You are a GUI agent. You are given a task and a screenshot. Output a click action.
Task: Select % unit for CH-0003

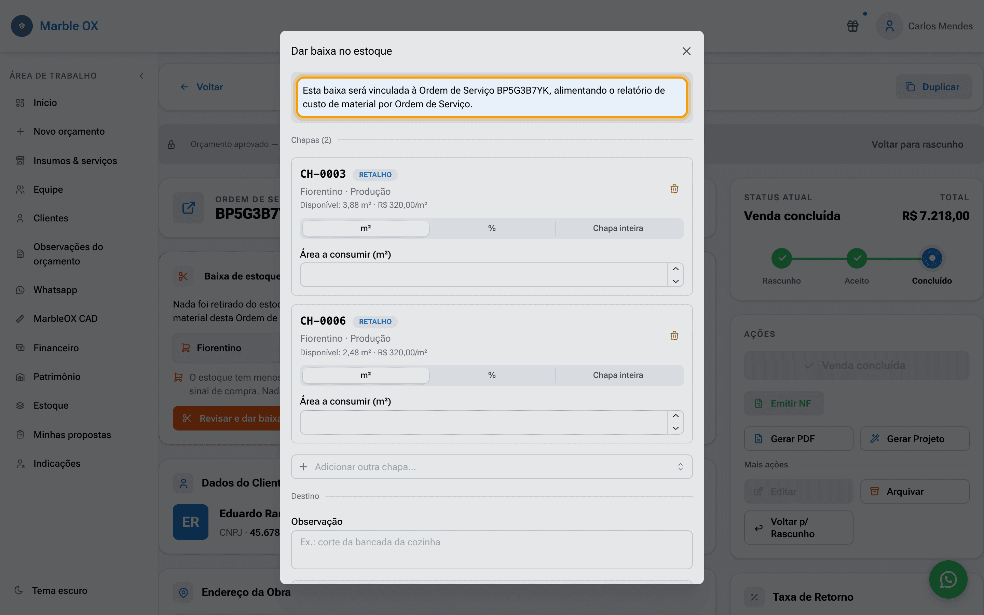(492, 228)
